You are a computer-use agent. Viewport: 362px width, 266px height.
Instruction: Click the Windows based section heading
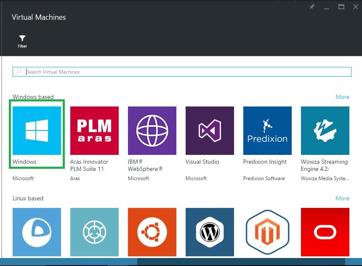pos(33,97)
